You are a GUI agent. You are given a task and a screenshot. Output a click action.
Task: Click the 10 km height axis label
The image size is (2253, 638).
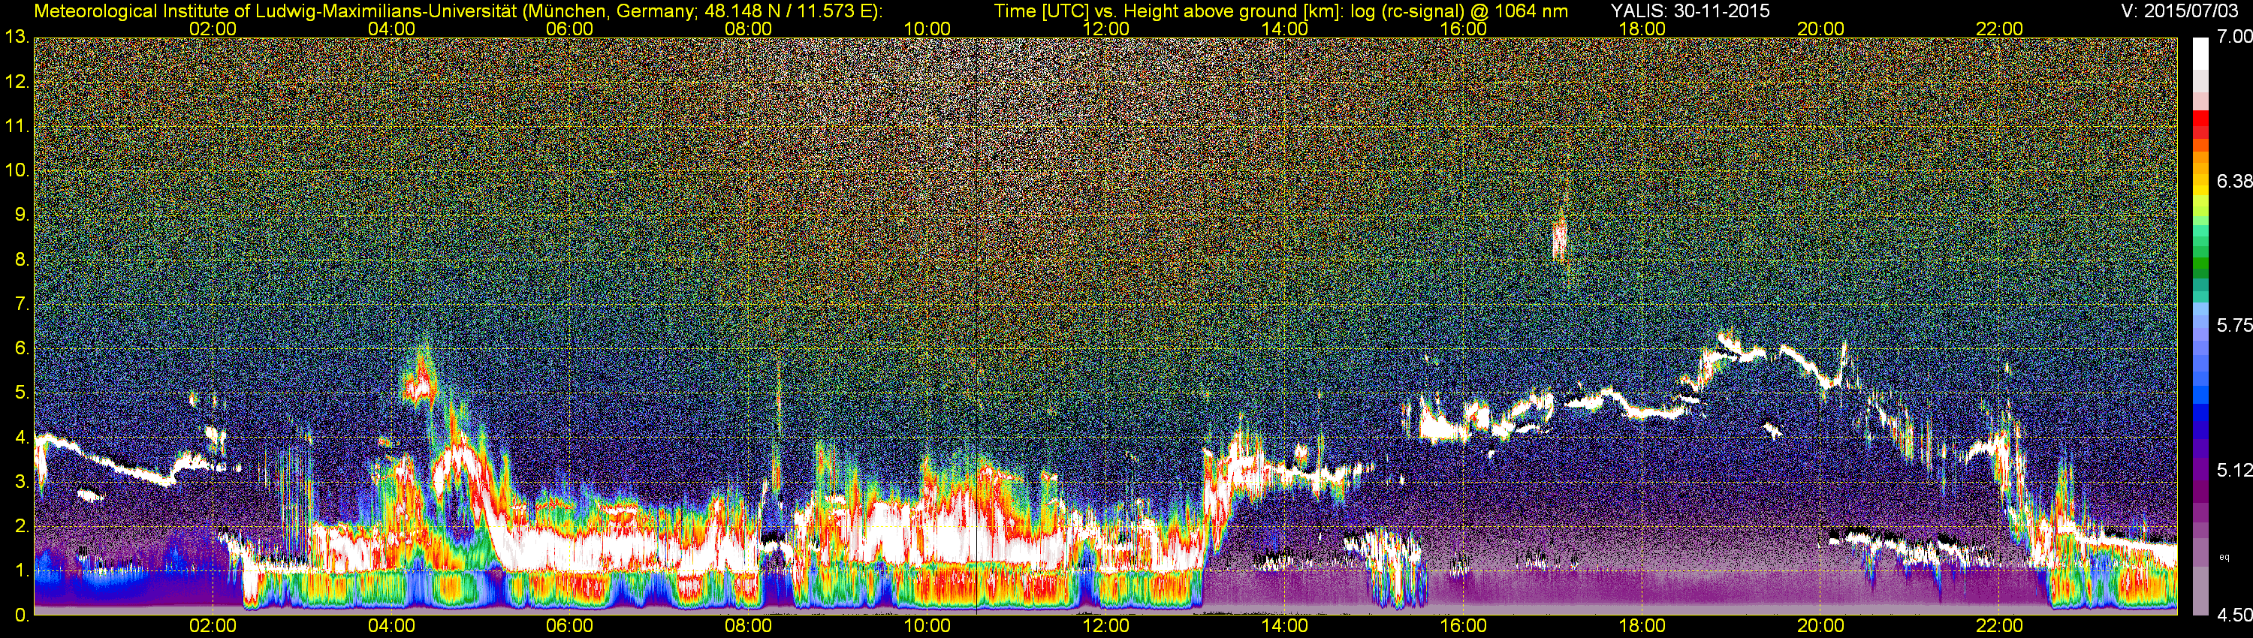point(17,170)
